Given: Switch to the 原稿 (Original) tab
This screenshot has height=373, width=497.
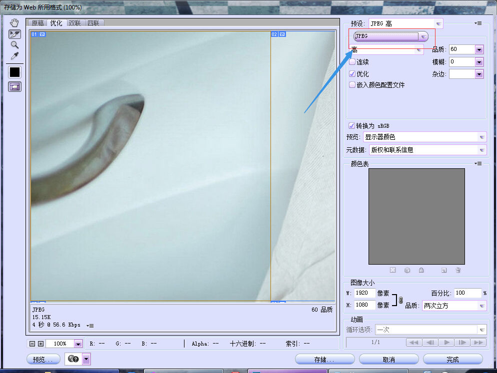Looking at the screenshot, I should (37, 23).
